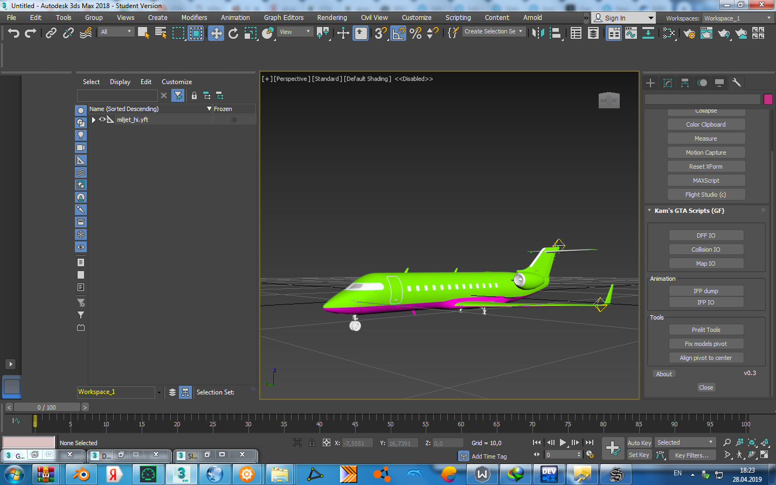The width and height of the screenshot is (776, 485).
Task: Click Align pivot to center button
Action: 706,358
